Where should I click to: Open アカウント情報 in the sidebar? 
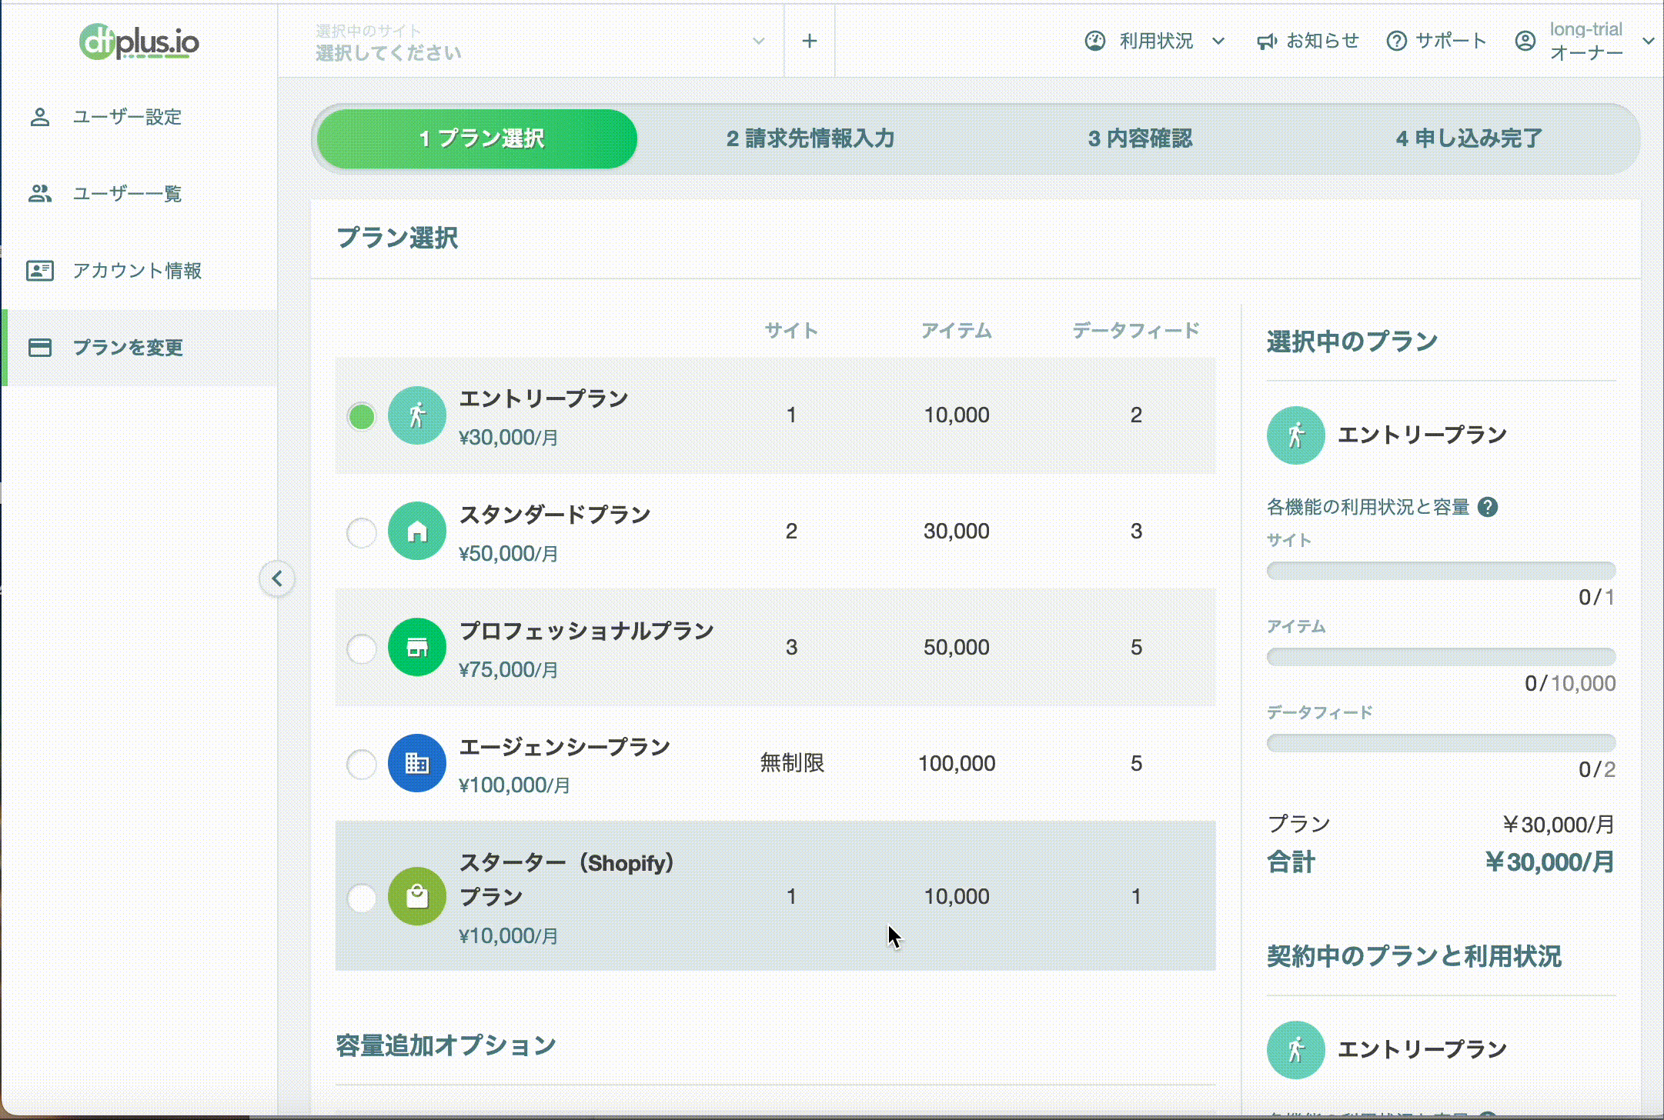(x=139, y=271)
